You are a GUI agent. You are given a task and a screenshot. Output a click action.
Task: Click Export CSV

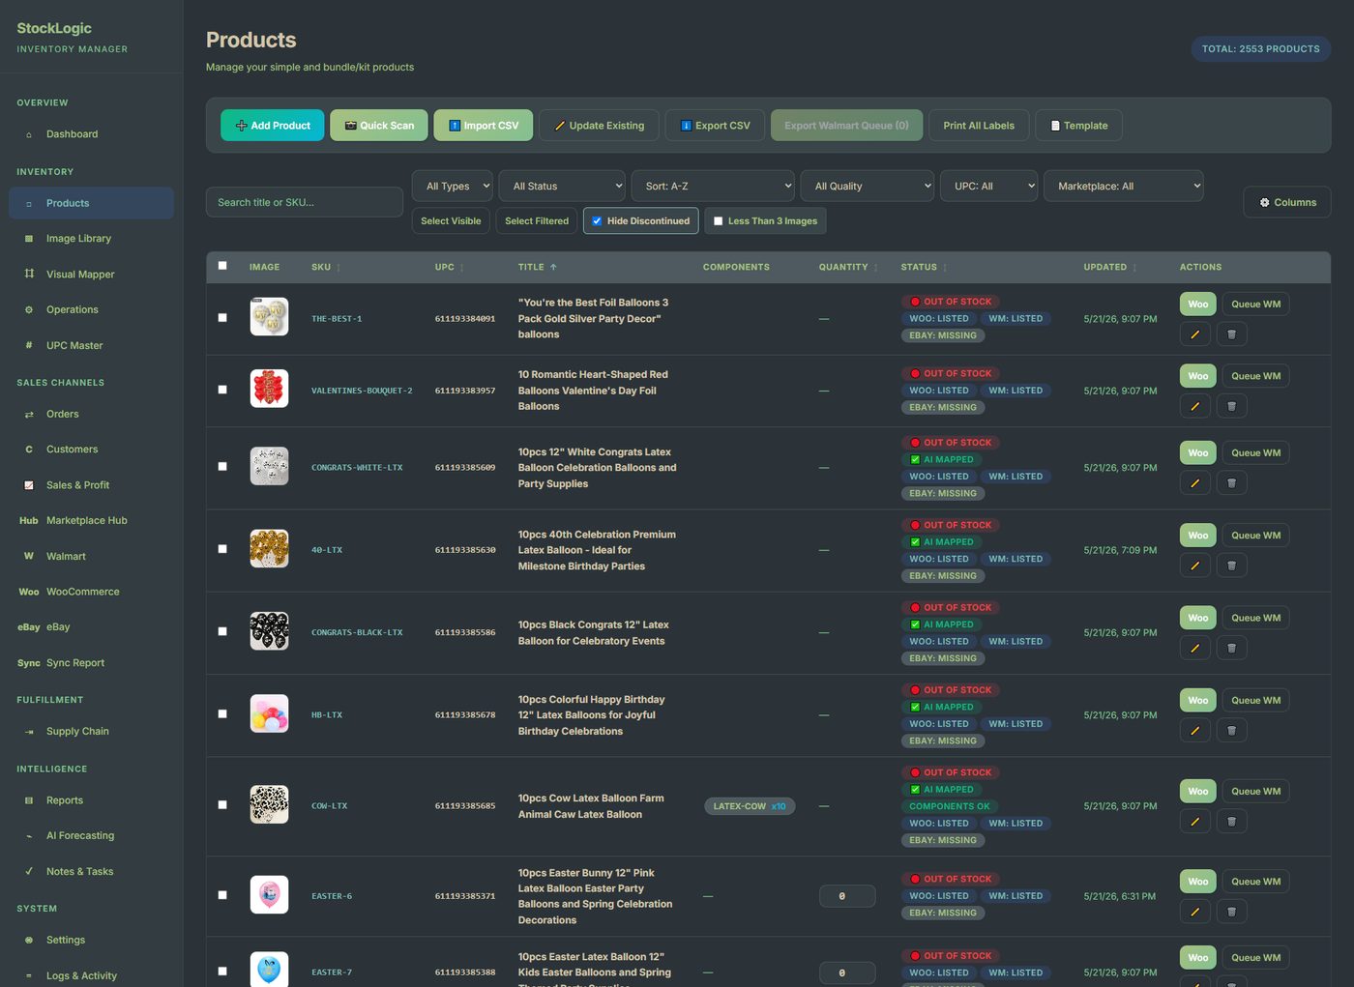click(715, 126)
